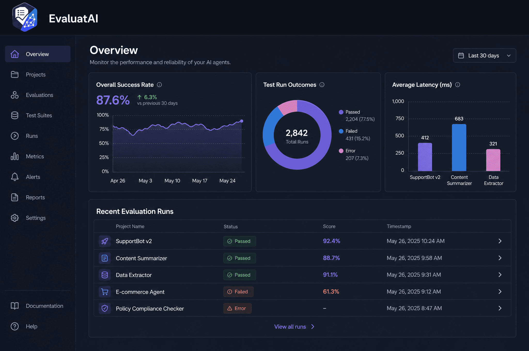Click the Data Extractor database row icon

click(105, 275)
